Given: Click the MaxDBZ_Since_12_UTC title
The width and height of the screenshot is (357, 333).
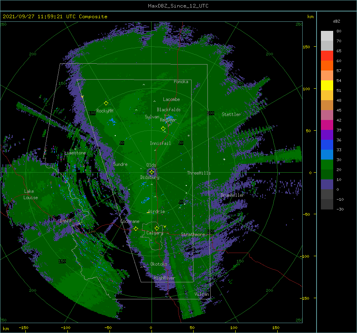Looking at the screenshot, I should click(x=178, y=6).
